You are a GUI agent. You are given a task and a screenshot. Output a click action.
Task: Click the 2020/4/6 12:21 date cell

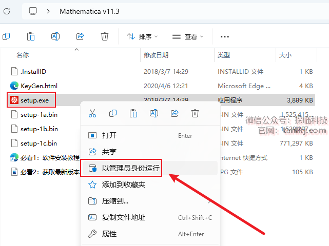(166, 86)
